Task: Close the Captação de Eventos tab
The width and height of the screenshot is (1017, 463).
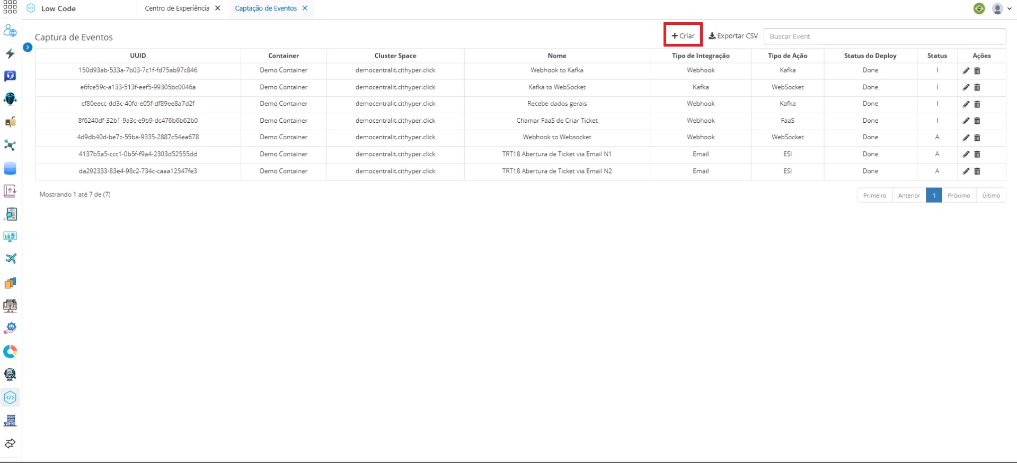Action: (x=305, y=8)
